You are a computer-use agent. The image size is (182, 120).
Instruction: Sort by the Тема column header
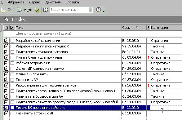click(68, 28)
